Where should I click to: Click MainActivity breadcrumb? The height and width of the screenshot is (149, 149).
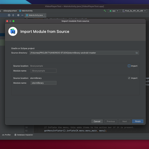27,11
